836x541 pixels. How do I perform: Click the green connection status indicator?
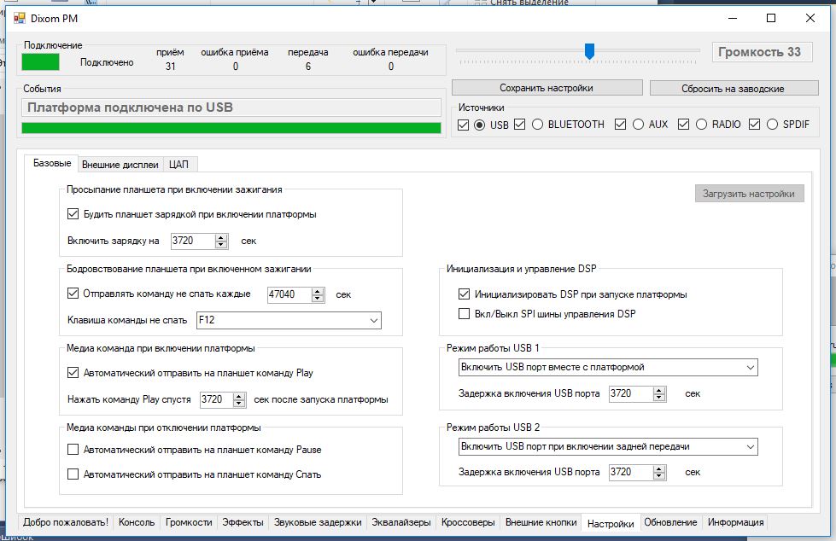tap(41, 61)
